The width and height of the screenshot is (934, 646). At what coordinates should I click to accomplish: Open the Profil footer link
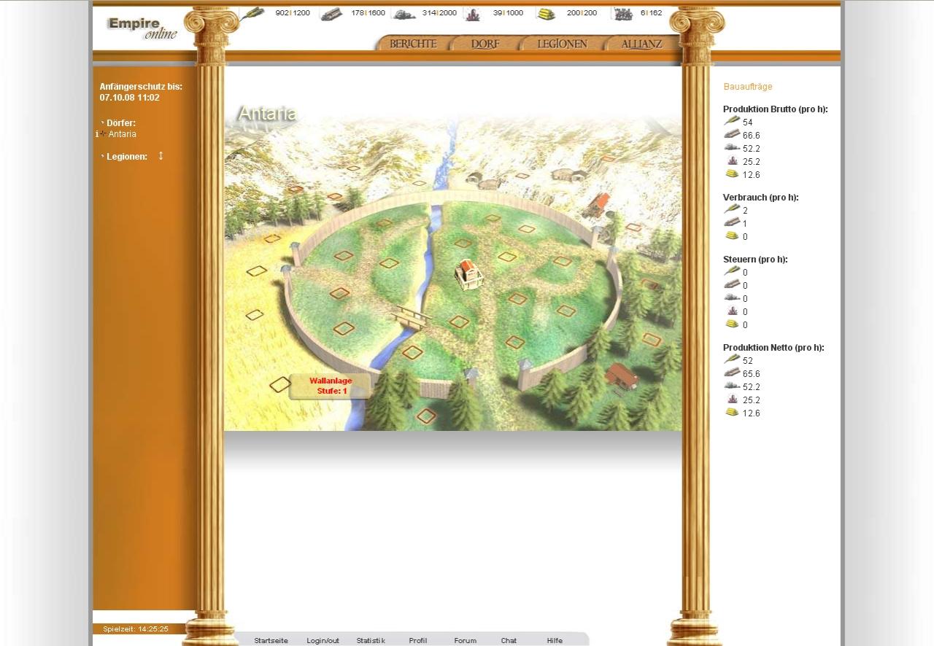pos(418,641)
